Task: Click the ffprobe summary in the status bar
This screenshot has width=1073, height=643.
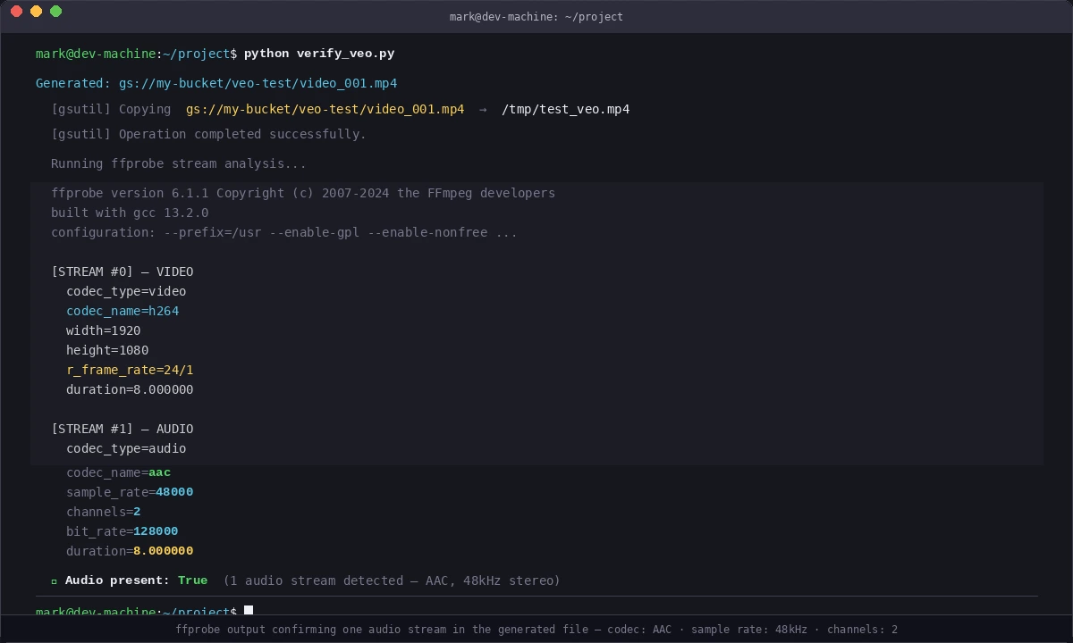Action: [536, 630]
